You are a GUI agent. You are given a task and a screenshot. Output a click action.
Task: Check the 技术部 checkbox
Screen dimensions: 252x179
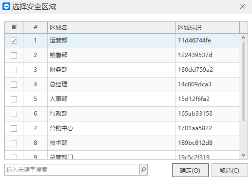pos(14,143)
